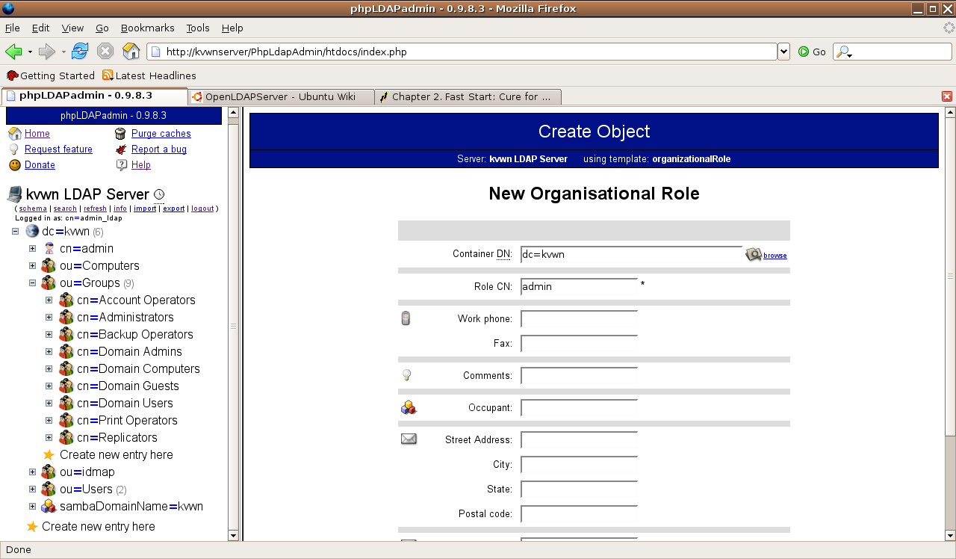Open the Bookmarks menu
Screen dimensions: 956x559
[147, 28]
